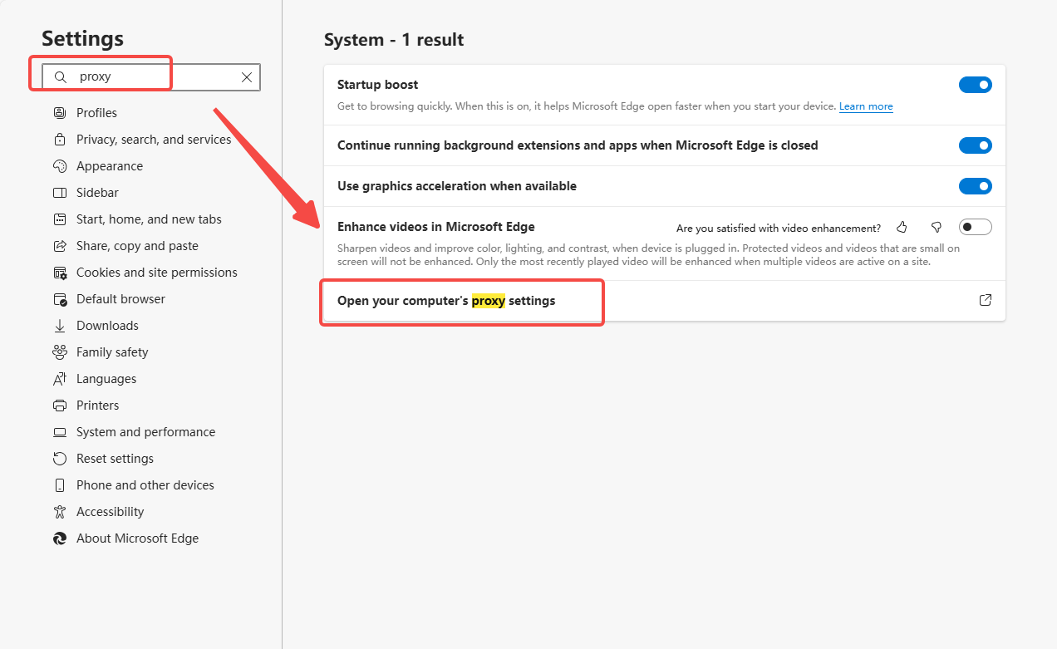This screenshot has width=1057, height=649.
Task: Click the Startup boost title text
Action: pyautogui.click(x=377, y=85)
